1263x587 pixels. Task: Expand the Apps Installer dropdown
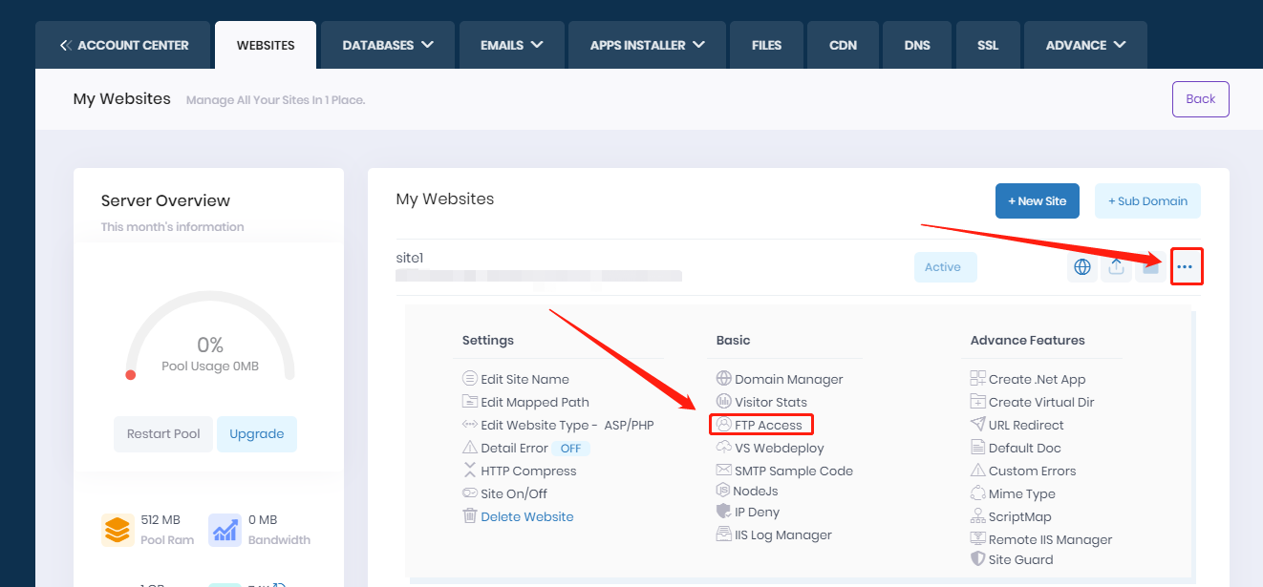tap(647, 45)
